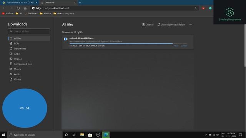Image resolution: width=246 pixels, height=138 pixels.
Task: Open the Dell app in taskbar
Action: point(98,135)
